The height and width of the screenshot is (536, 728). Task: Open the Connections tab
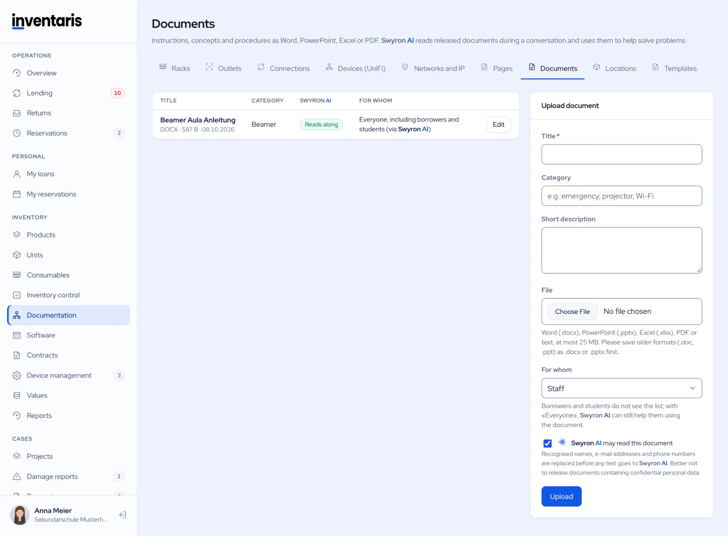click(283, 68)
